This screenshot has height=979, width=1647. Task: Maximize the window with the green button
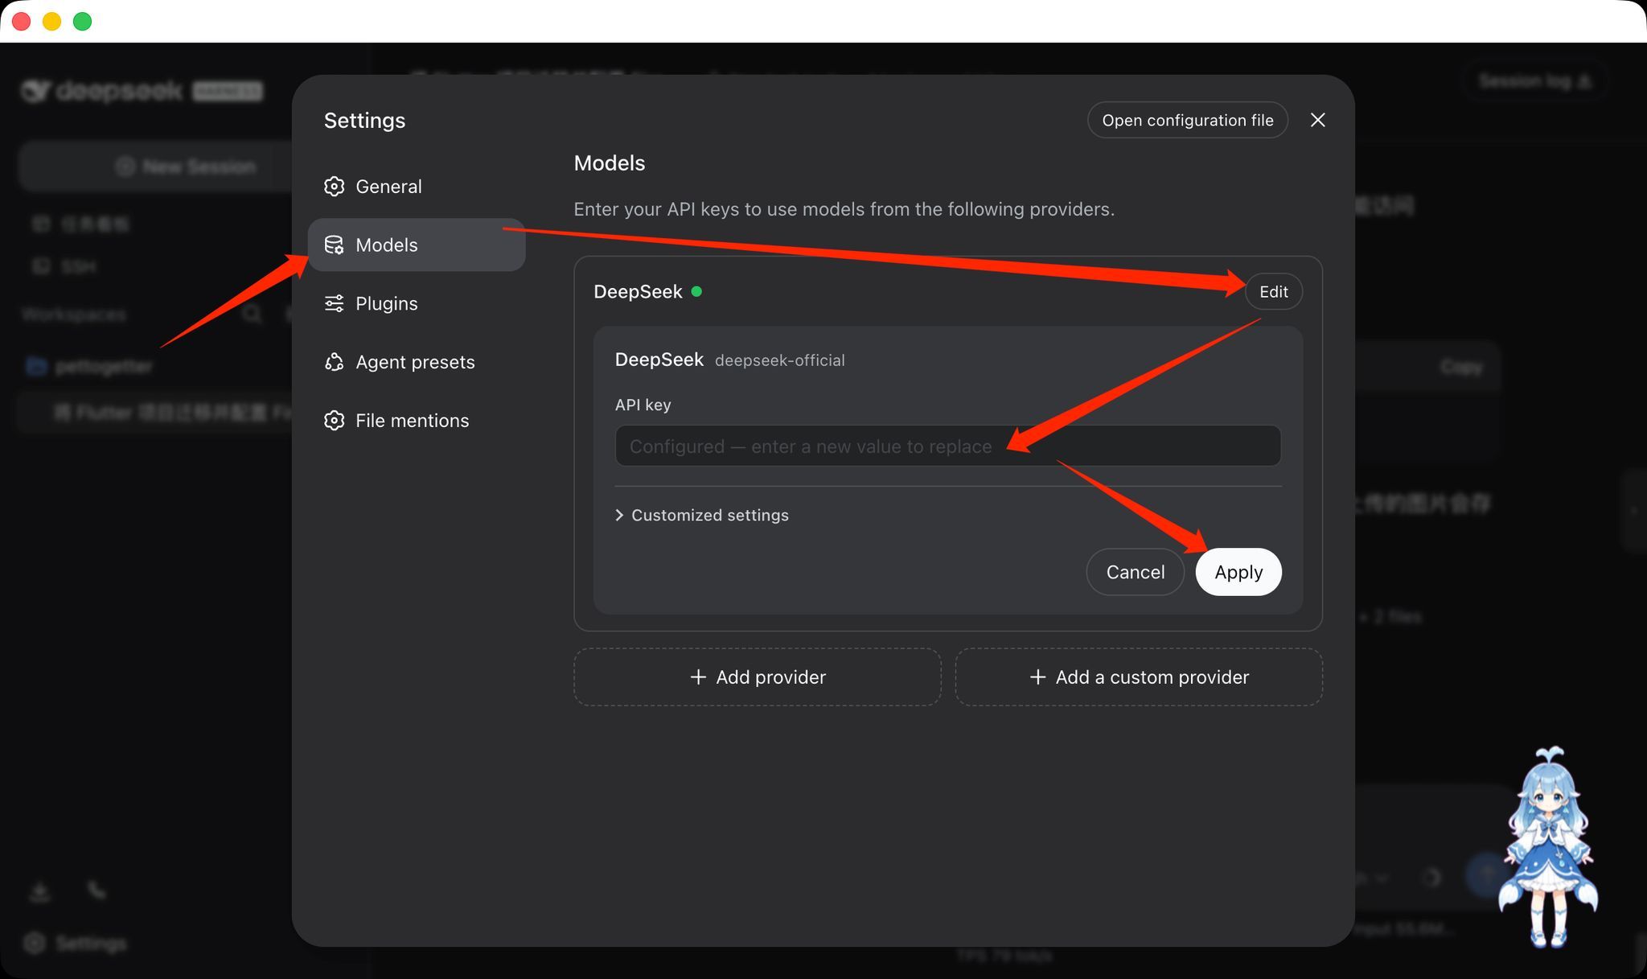pyautogui.click(x=82, y=21)
